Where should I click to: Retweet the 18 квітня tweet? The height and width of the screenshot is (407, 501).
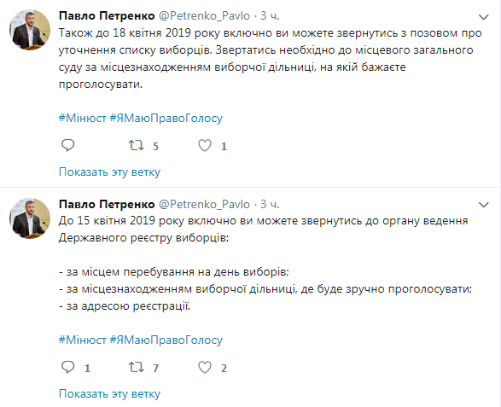(x=137, y=146)
